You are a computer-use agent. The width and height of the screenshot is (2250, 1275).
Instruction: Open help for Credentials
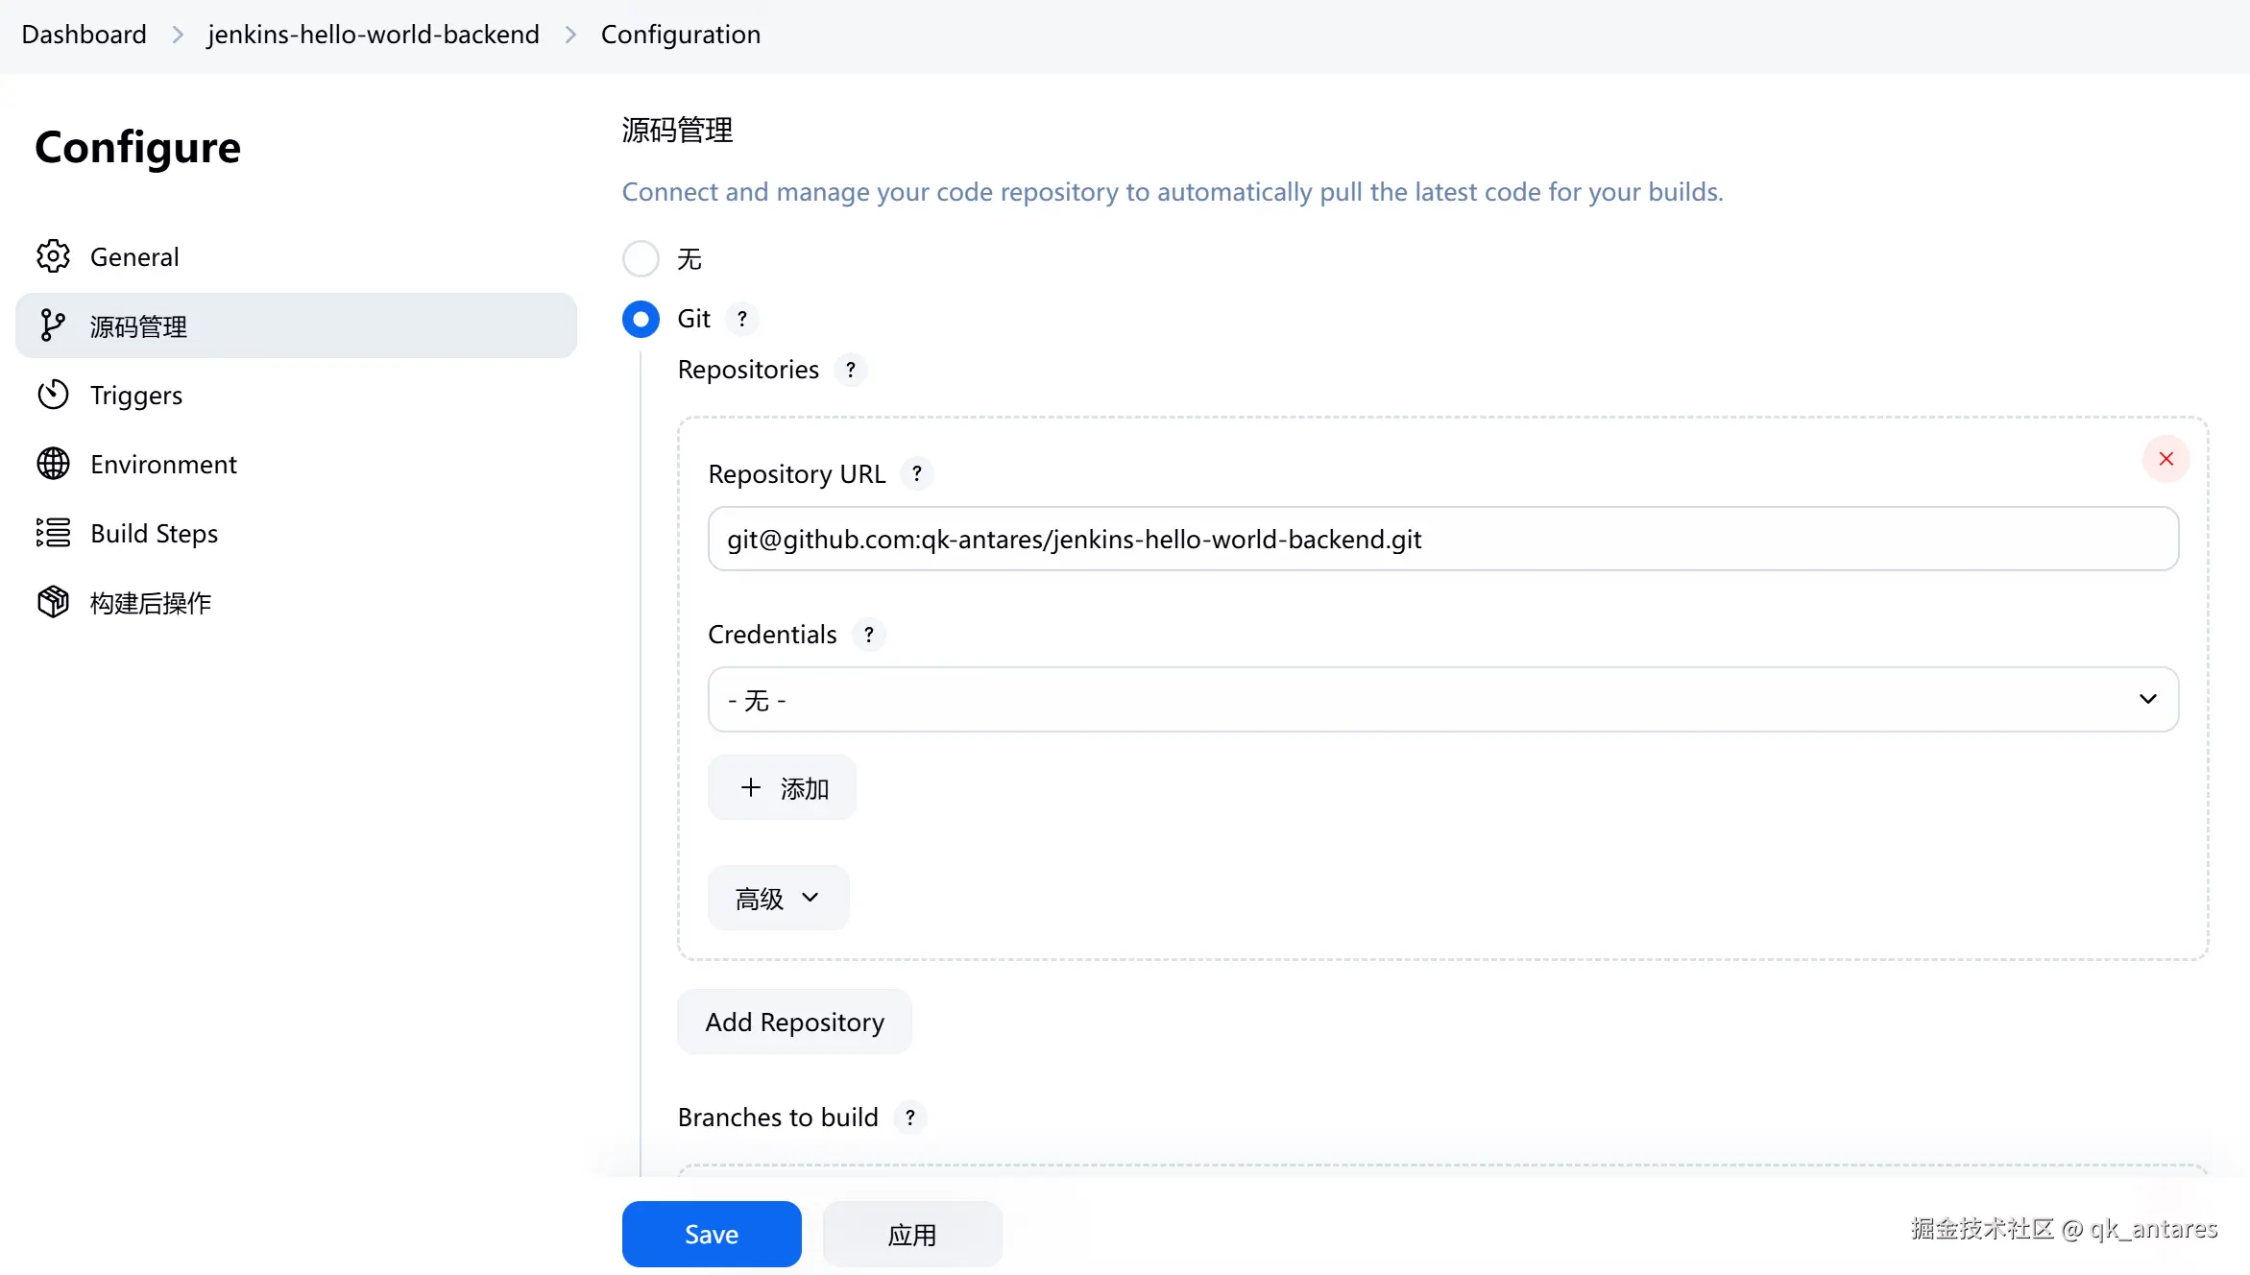click(869, 635)
